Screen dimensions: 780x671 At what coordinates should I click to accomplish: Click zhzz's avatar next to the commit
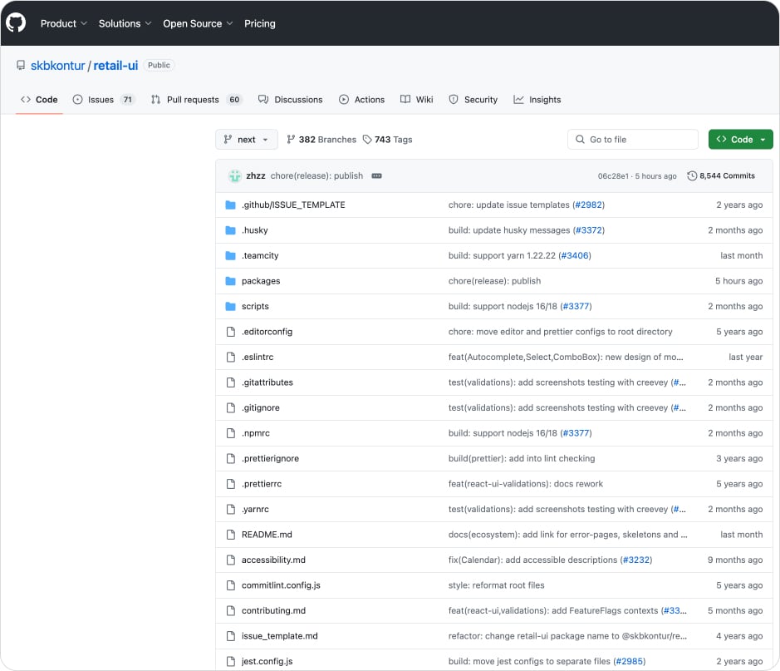[234, 176]
